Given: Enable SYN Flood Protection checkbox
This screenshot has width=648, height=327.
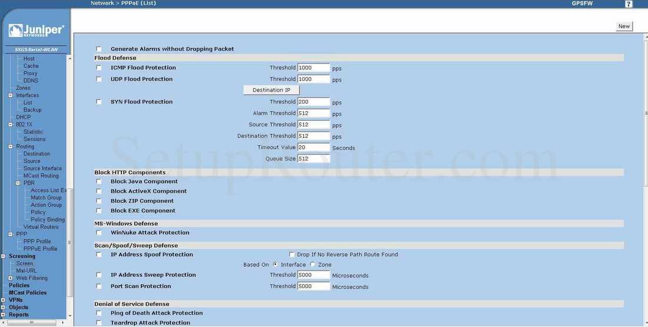Looking at the screenshot, I should tap(99, 102).
